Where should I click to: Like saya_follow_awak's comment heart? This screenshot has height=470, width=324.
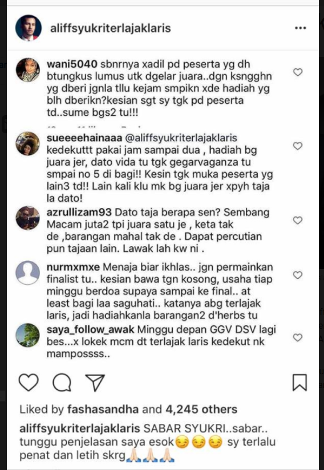pyautogui.click(x=298, y=337)
